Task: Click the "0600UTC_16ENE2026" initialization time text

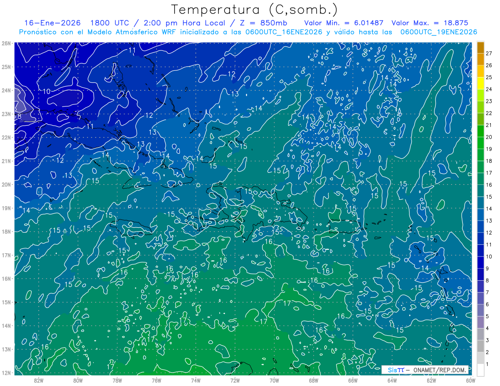Action: tap(283, 32)
